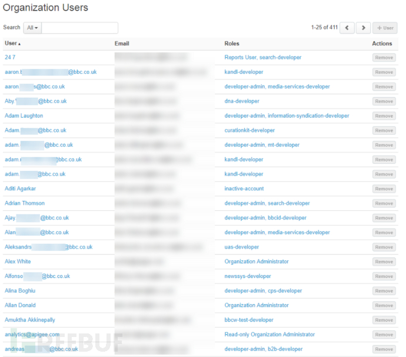Click roles 'developer-admin, cps-developer'
406x357 pixels.
coord(263,290)
